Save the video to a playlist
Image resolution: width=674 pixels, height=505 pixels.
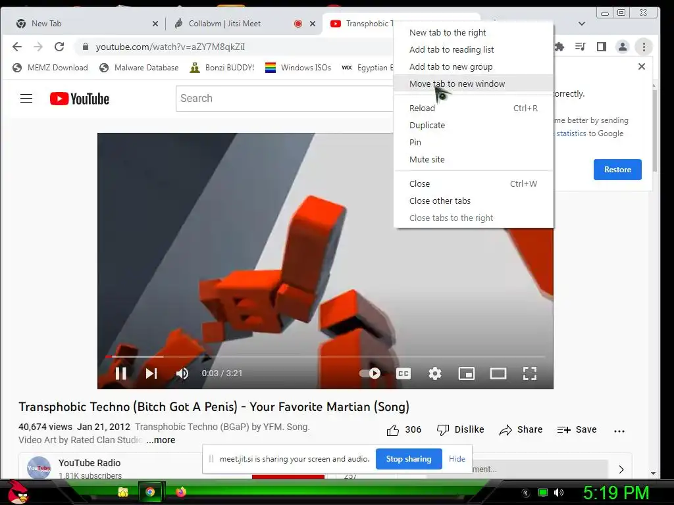pos(577,430)
